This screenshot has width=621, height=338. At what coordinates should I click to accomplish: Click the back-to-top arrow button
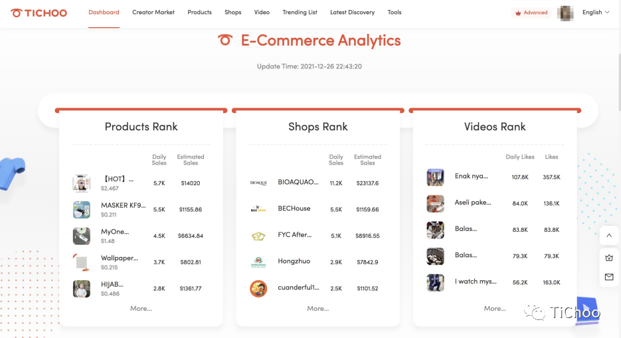click(x=609, y=236)
